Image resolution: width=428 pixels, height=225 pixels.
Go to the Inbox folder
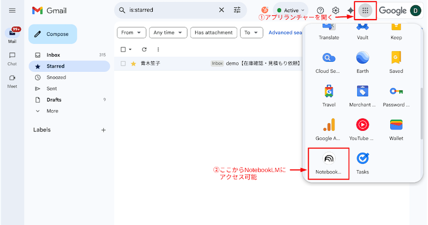[x=69, y=55]
